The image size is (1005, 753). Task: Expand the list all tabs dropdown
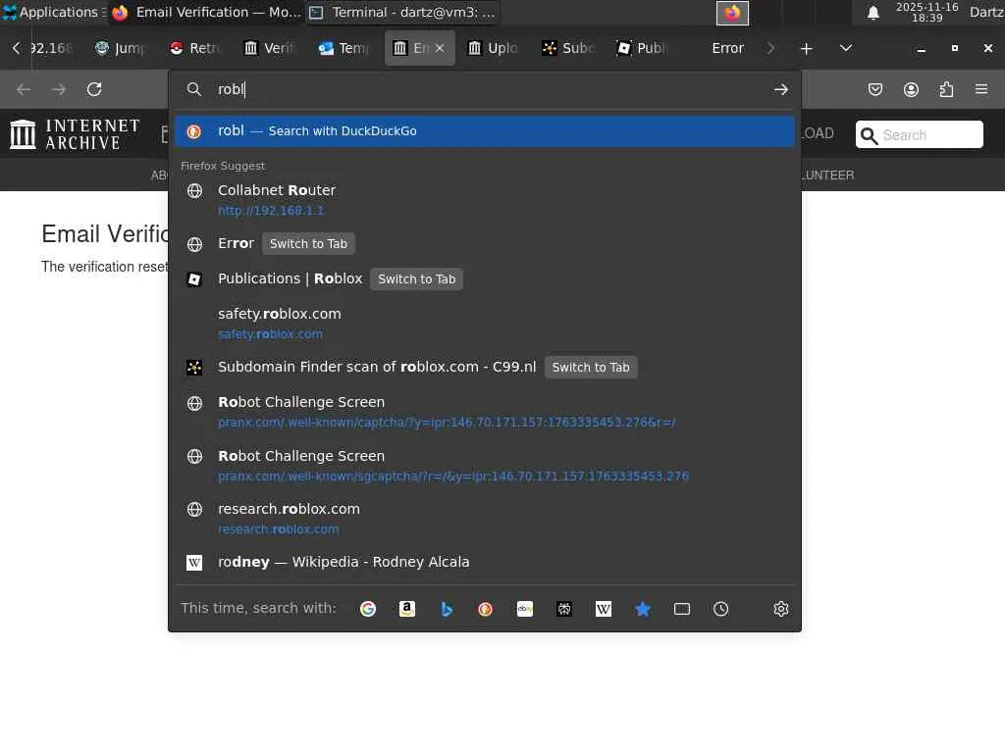(x=846, y=49)
